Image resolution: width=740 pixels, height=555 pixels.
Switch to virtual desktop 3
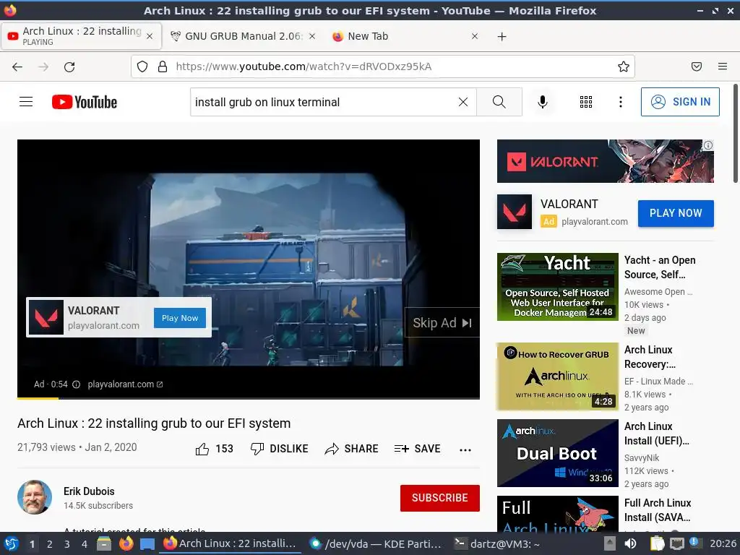pos(67,544)
